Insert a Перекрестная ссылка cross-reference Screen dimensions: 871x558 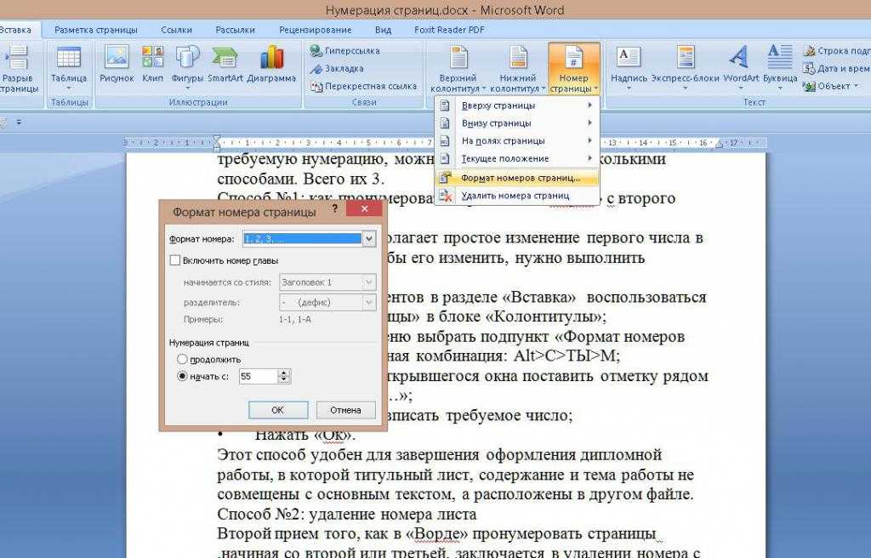[364, 86]
